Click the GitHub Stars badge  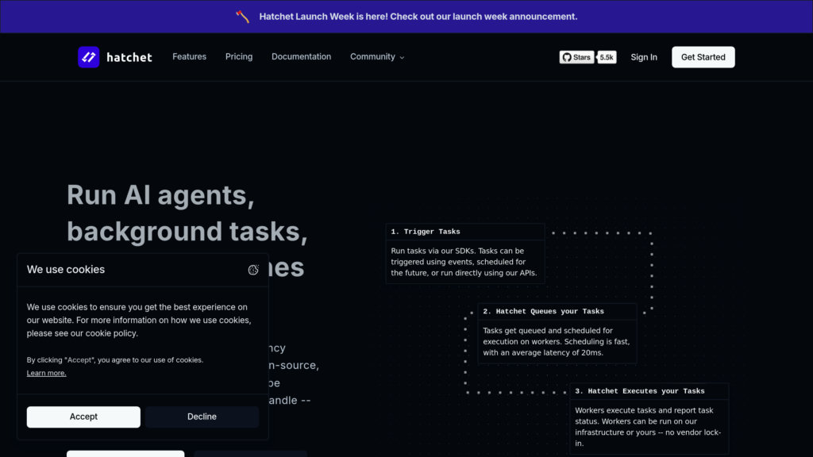coord(576,57)
